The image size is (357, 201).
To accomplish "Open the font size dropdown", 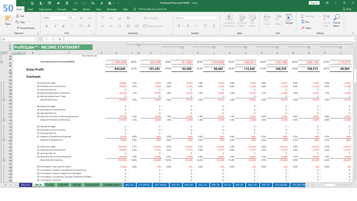I will point(76,18).
